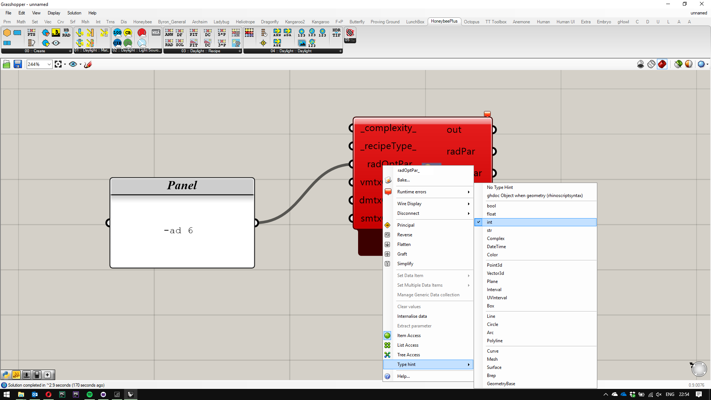Open the Windows Start menu
711x400 pixels.
(7, 394)
